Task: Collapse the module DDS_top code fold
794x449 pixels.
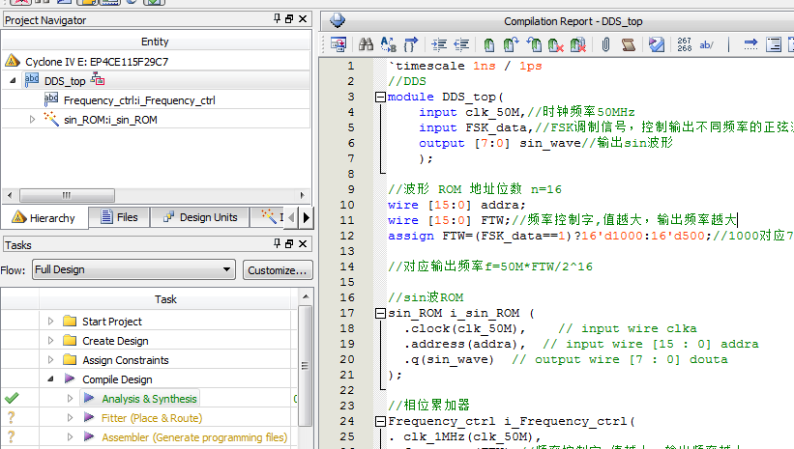Action: pos(380,98)
